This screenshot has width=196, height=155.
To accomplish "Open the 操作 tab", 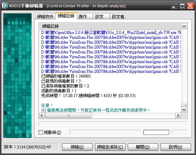I will coord(85,16).
